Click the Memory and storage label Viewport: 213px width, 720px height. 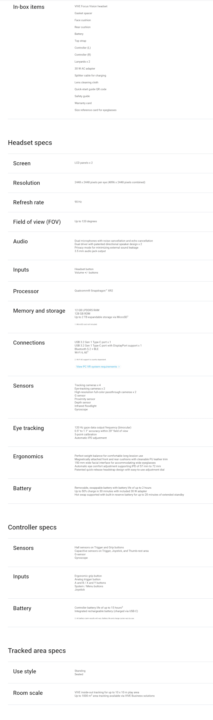pyautogui.click(x=39, y=311)
